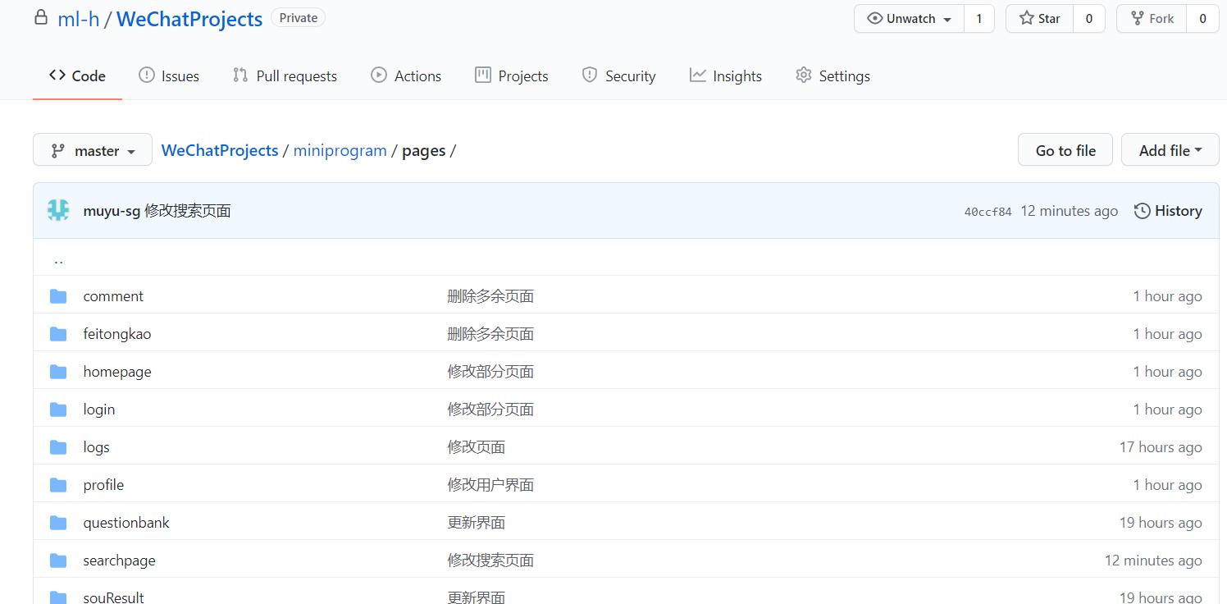Open the comment folder

coord(113,296)
